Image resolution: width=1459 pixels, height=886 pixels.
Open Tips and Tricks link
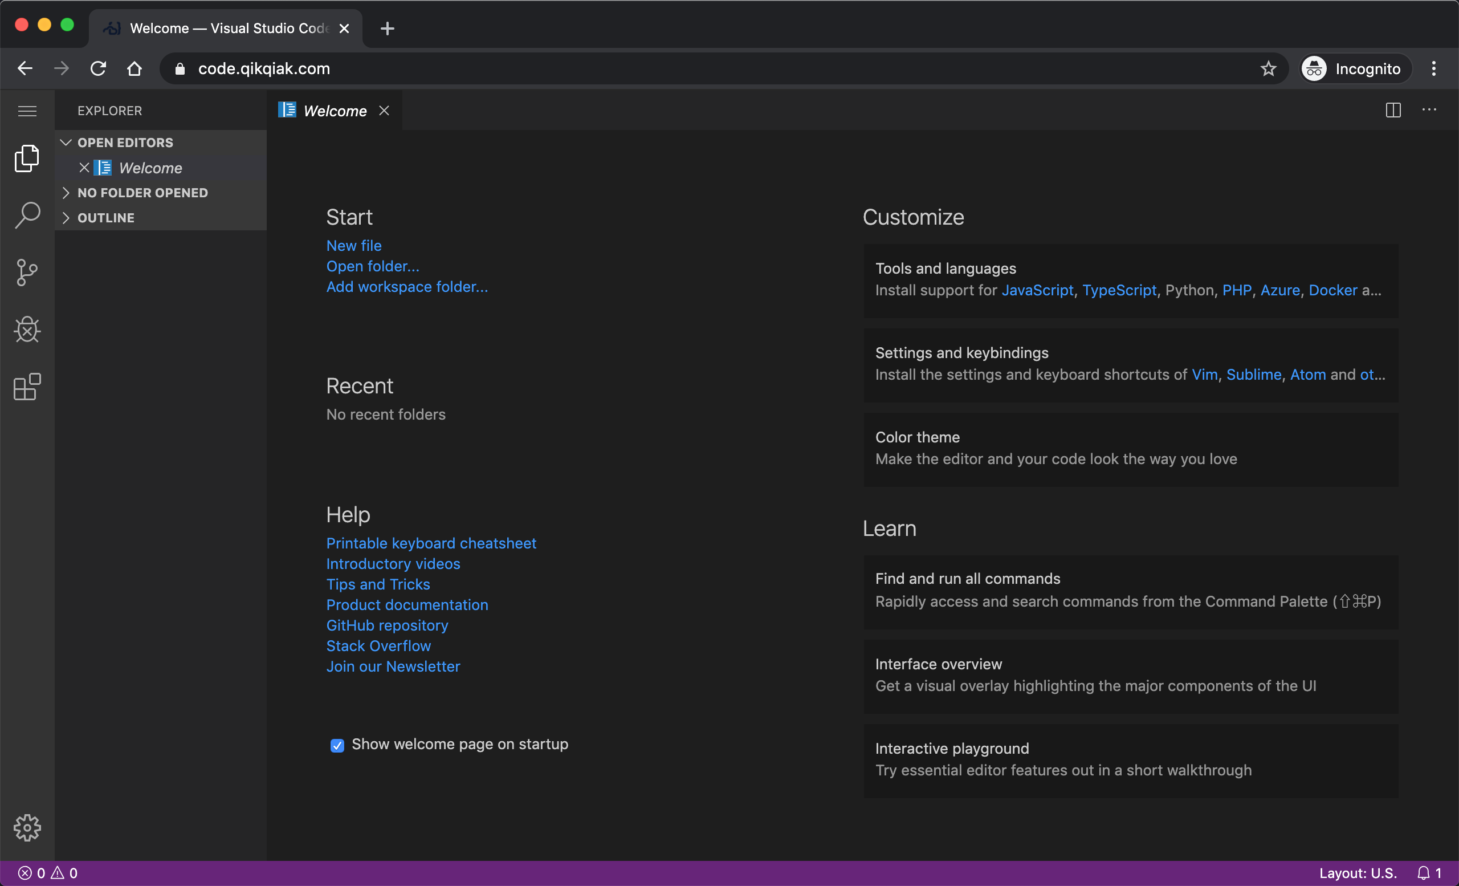click(x=378, y=584)
